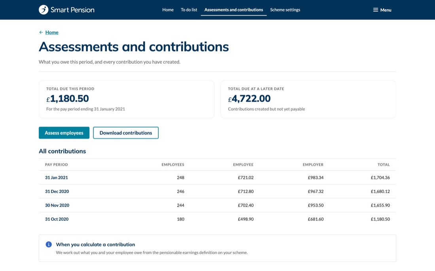Click total £1,655.90

pyautogui.click(x=380, y=206)
